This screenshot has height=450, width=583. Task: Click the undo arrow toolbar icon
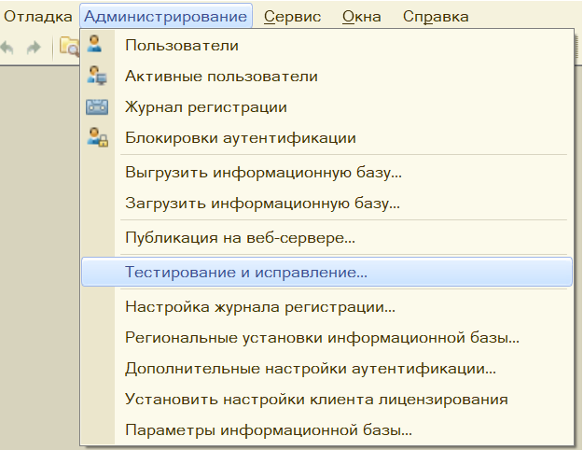(x=7, y=48)
